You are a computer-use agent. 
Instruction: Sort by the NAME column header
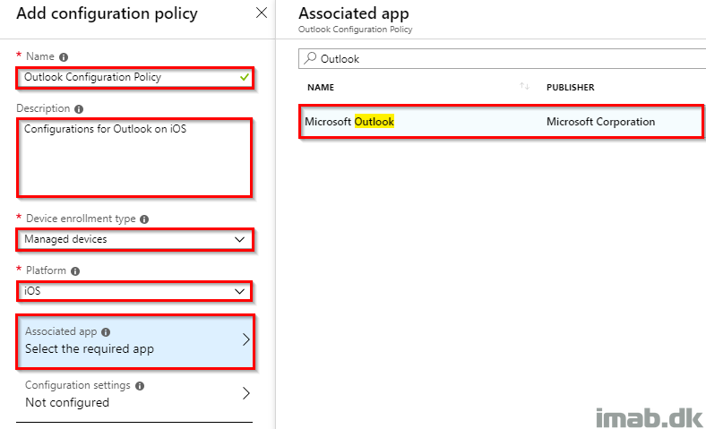pyautogui.click(x=321, y=88)
